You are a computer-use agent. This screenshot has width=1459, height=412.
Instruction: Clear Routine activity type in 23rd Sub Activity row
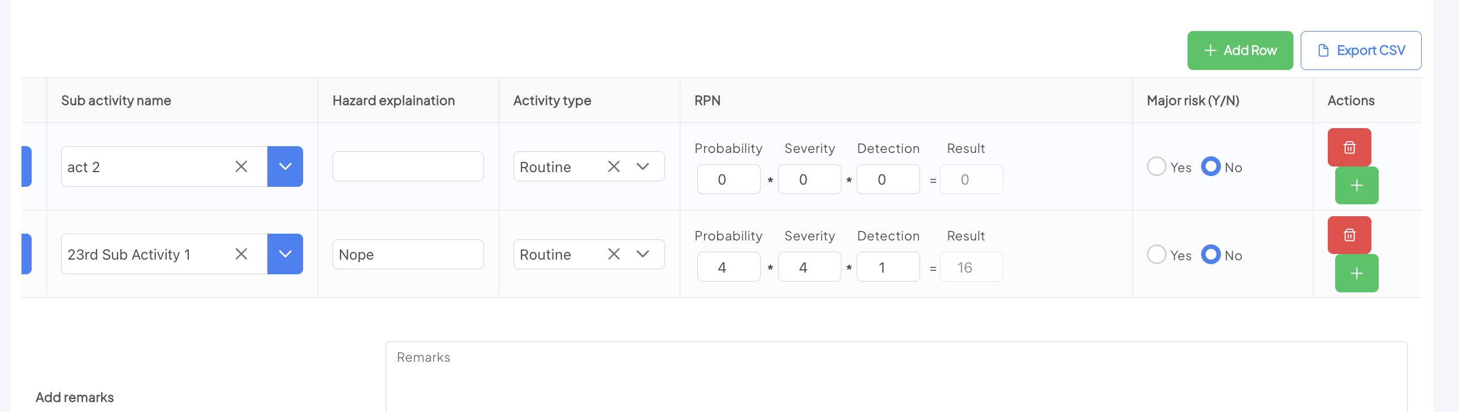614,255
